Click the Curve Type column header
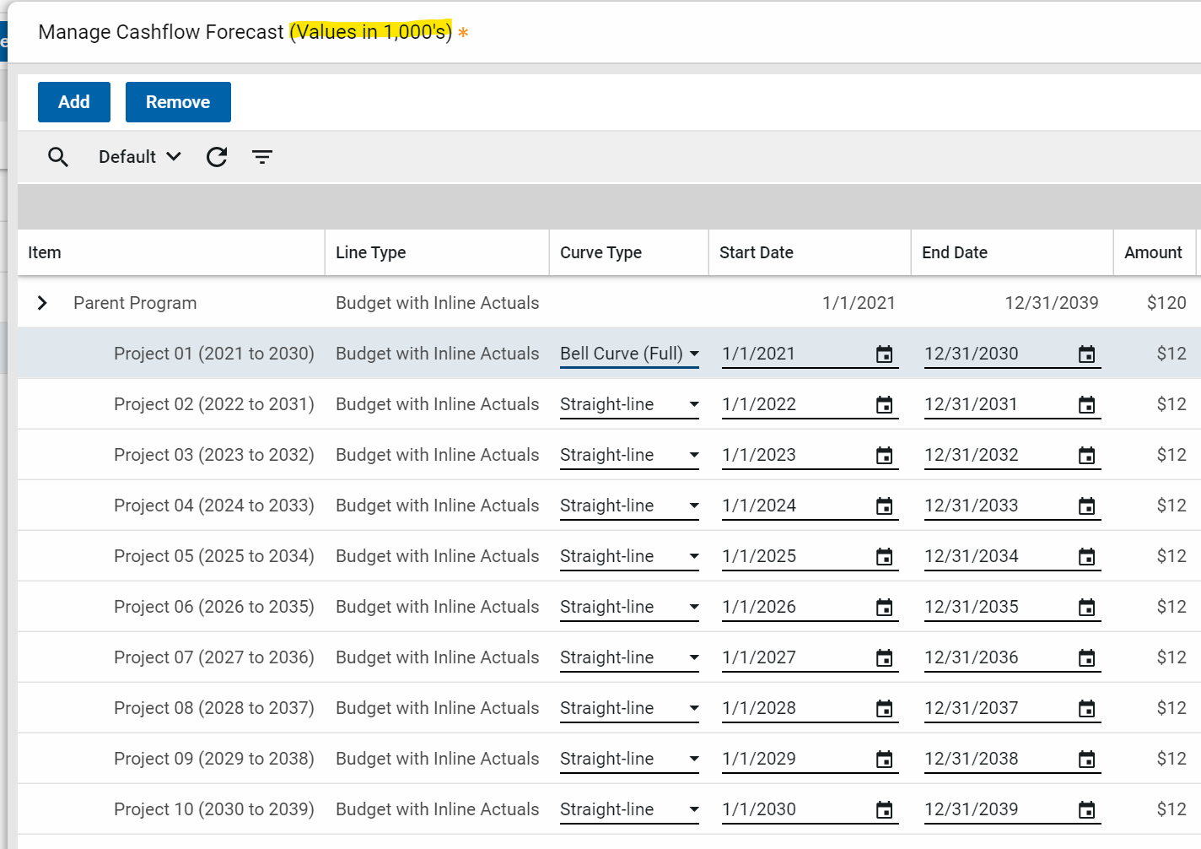This screenshot has width=1201, height=849. [600, 252]
